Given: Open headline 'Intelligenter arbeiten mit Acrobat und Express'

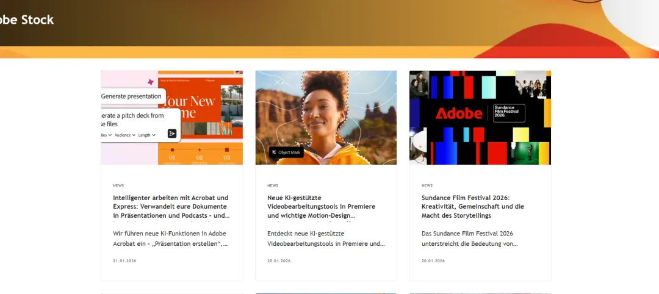Looking at the screenshot, I should point(171,207).
